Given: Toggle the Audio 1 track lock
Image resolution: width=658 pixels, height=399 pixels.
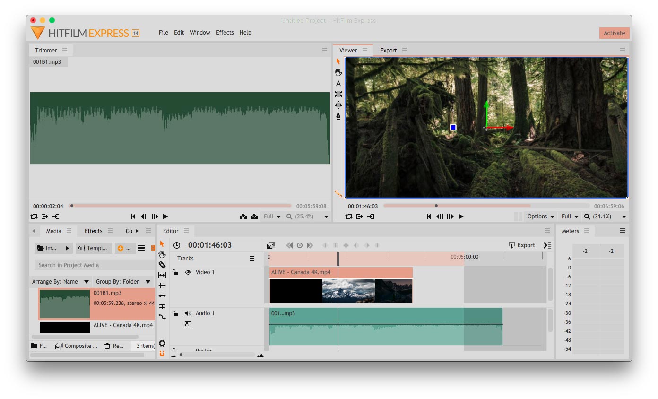Looking at the screenshot, I should (x=175, y=313).
